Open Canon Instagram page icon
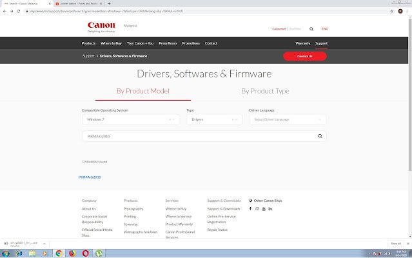The width and height of the screenshot is (412, 258). 257,208
